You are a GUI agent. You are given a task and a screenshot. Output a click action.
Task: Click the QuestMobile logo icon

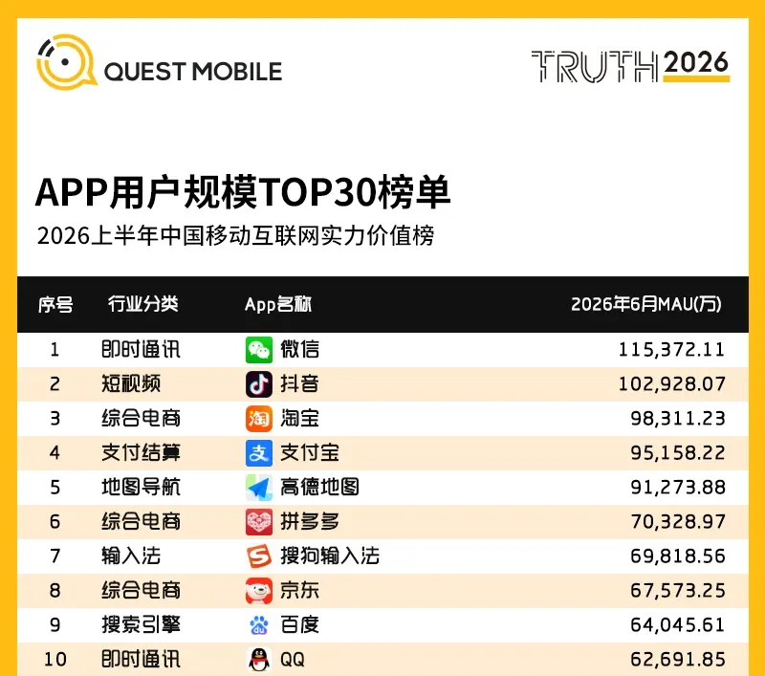coord(66,62)
